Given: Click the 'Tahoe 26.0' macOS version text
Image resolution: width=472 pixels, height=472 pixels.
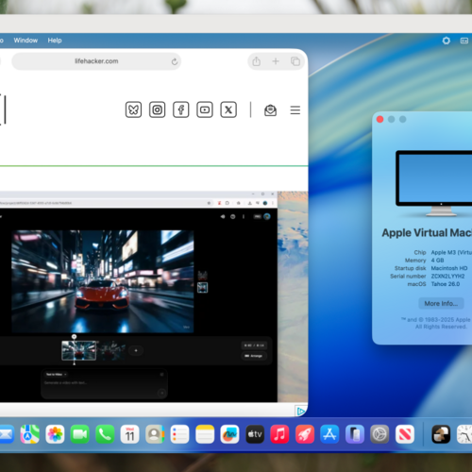Looking at the screenshot, I should [x=446, y=284].
